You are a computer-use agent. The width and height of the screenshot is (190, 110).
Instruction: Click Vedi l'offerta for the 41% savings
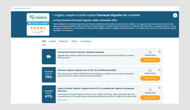coord(150,98)
